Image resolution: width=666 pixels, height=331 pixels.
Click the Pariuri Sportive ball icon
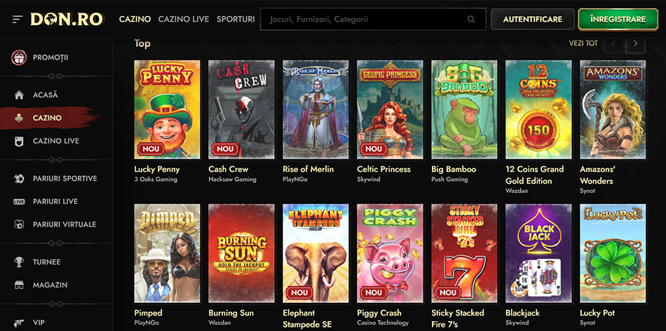19,179
